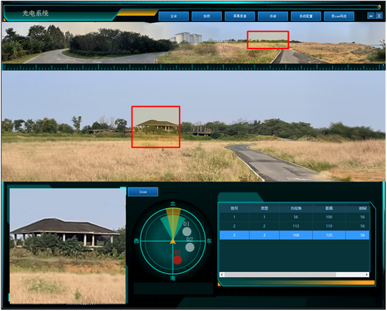The height and width of the screenshot is (311, 387).
Task: Select red radar target 03
Action: point(178,260)
